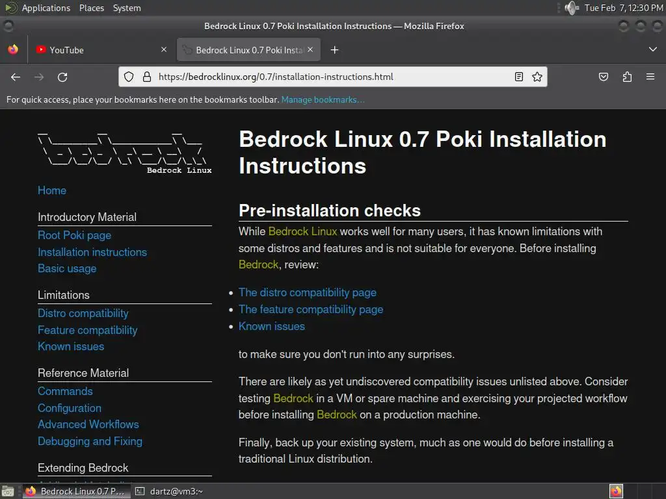Reload the current page
666x499 pixels.
pos(62,77)
